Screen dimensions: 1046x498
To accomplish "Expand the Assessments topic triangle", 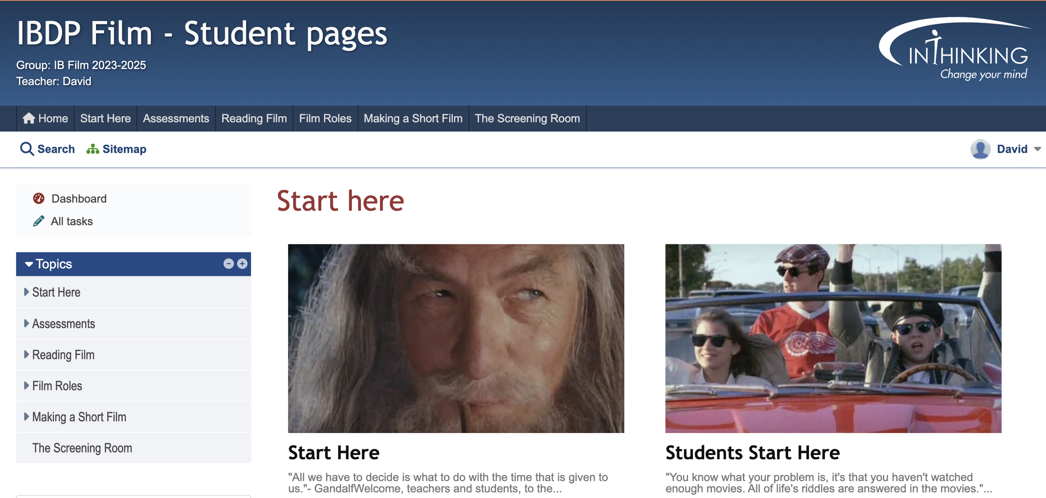I will [x=27, y=324].
